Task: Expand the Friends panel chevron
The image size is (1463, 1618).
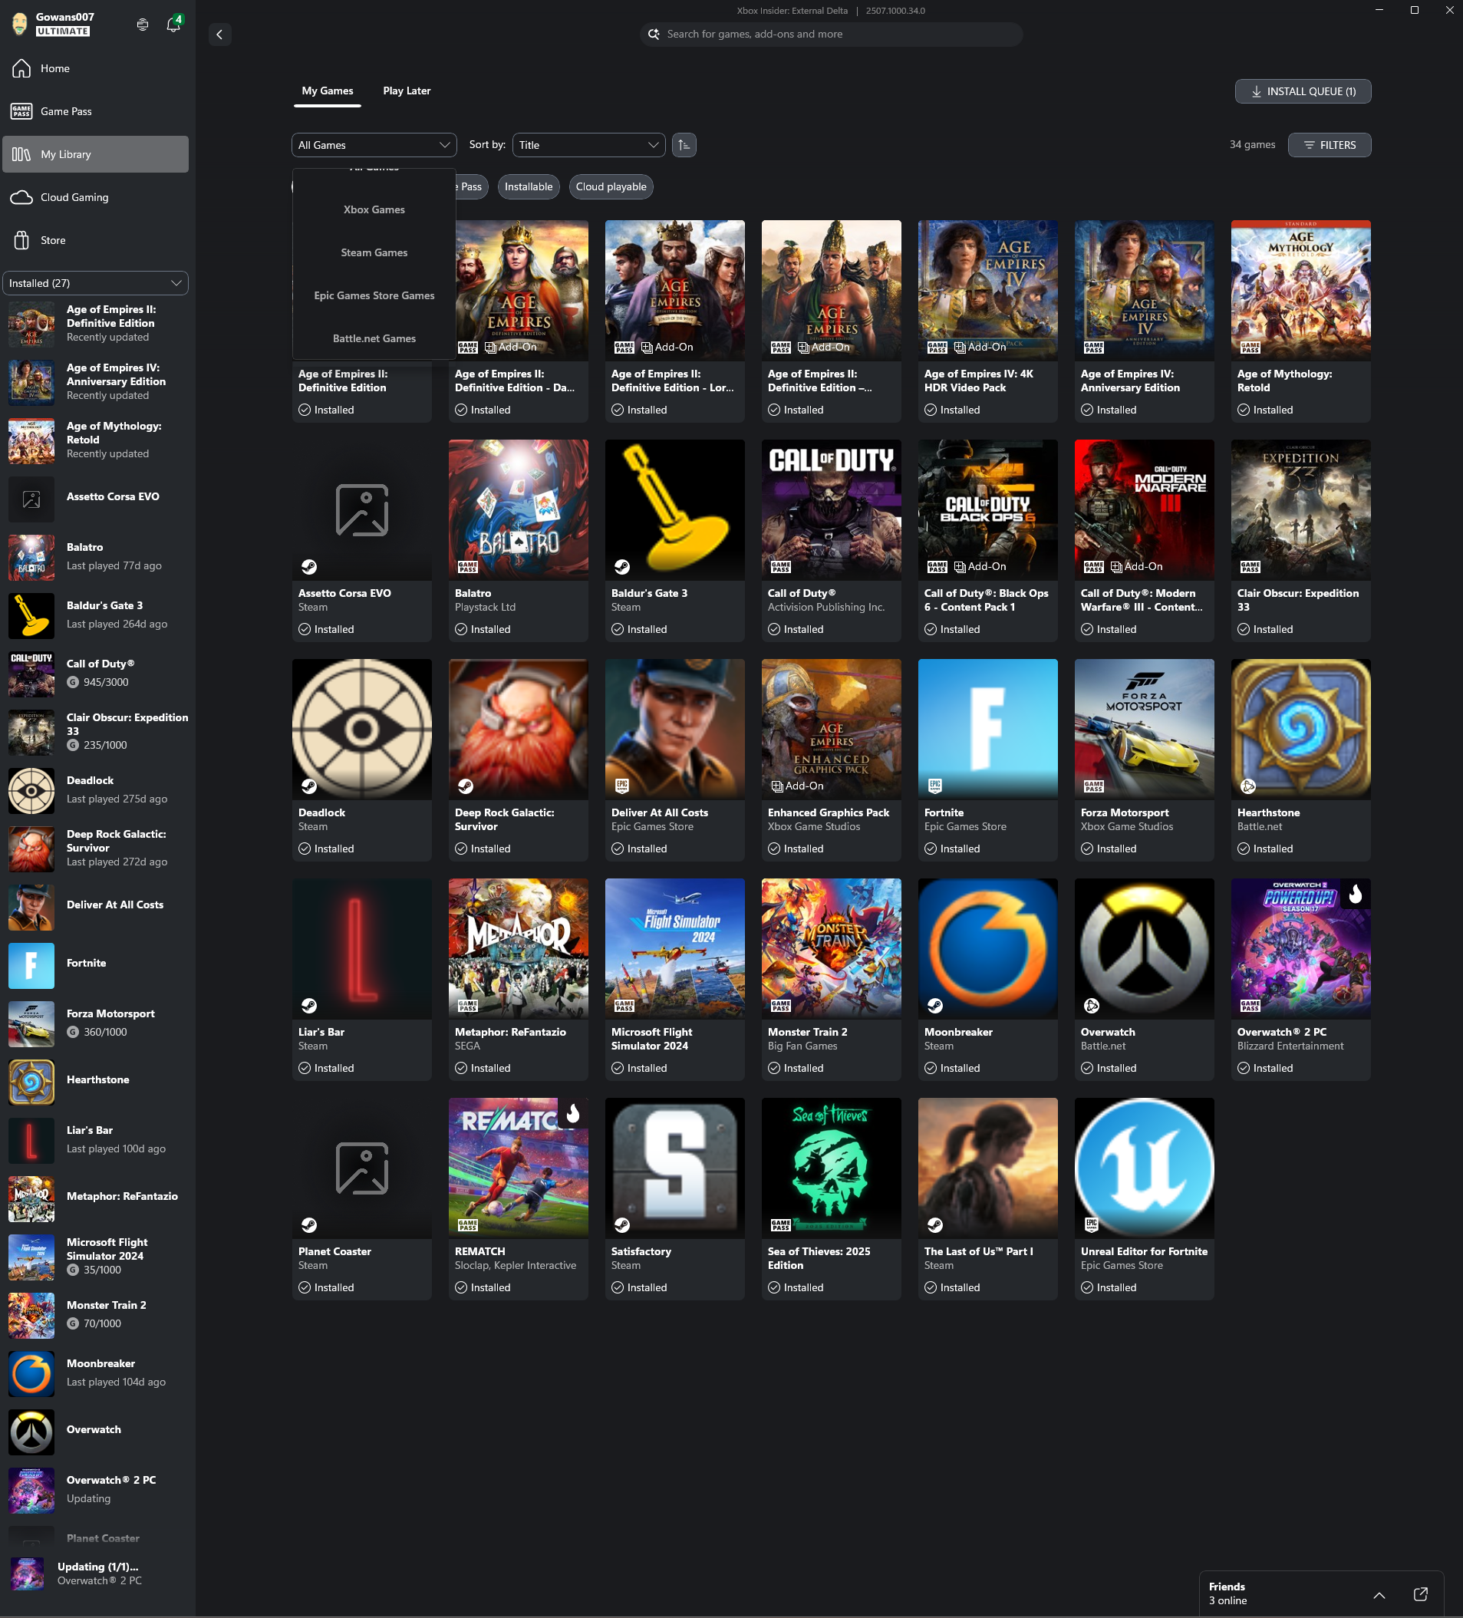Action: [1379, 1595]
